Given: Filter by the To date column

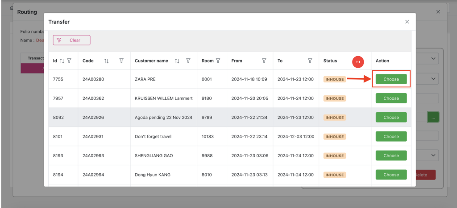Looking at the screenshot, I should 310,61.
